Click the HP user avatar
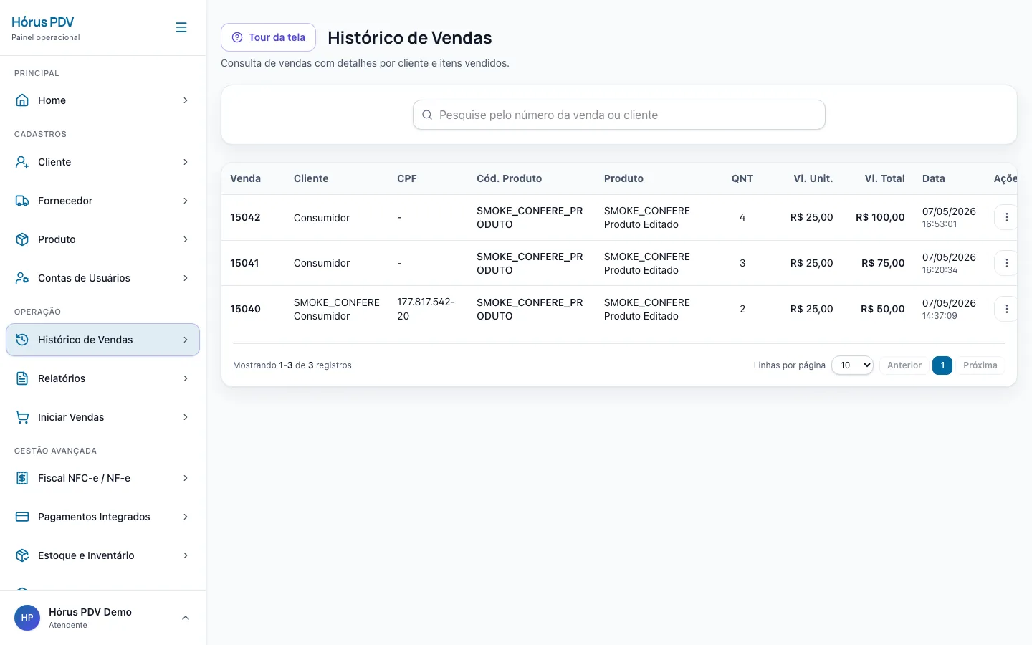Viewport: 1032px width, 645px height. (27, 618)
